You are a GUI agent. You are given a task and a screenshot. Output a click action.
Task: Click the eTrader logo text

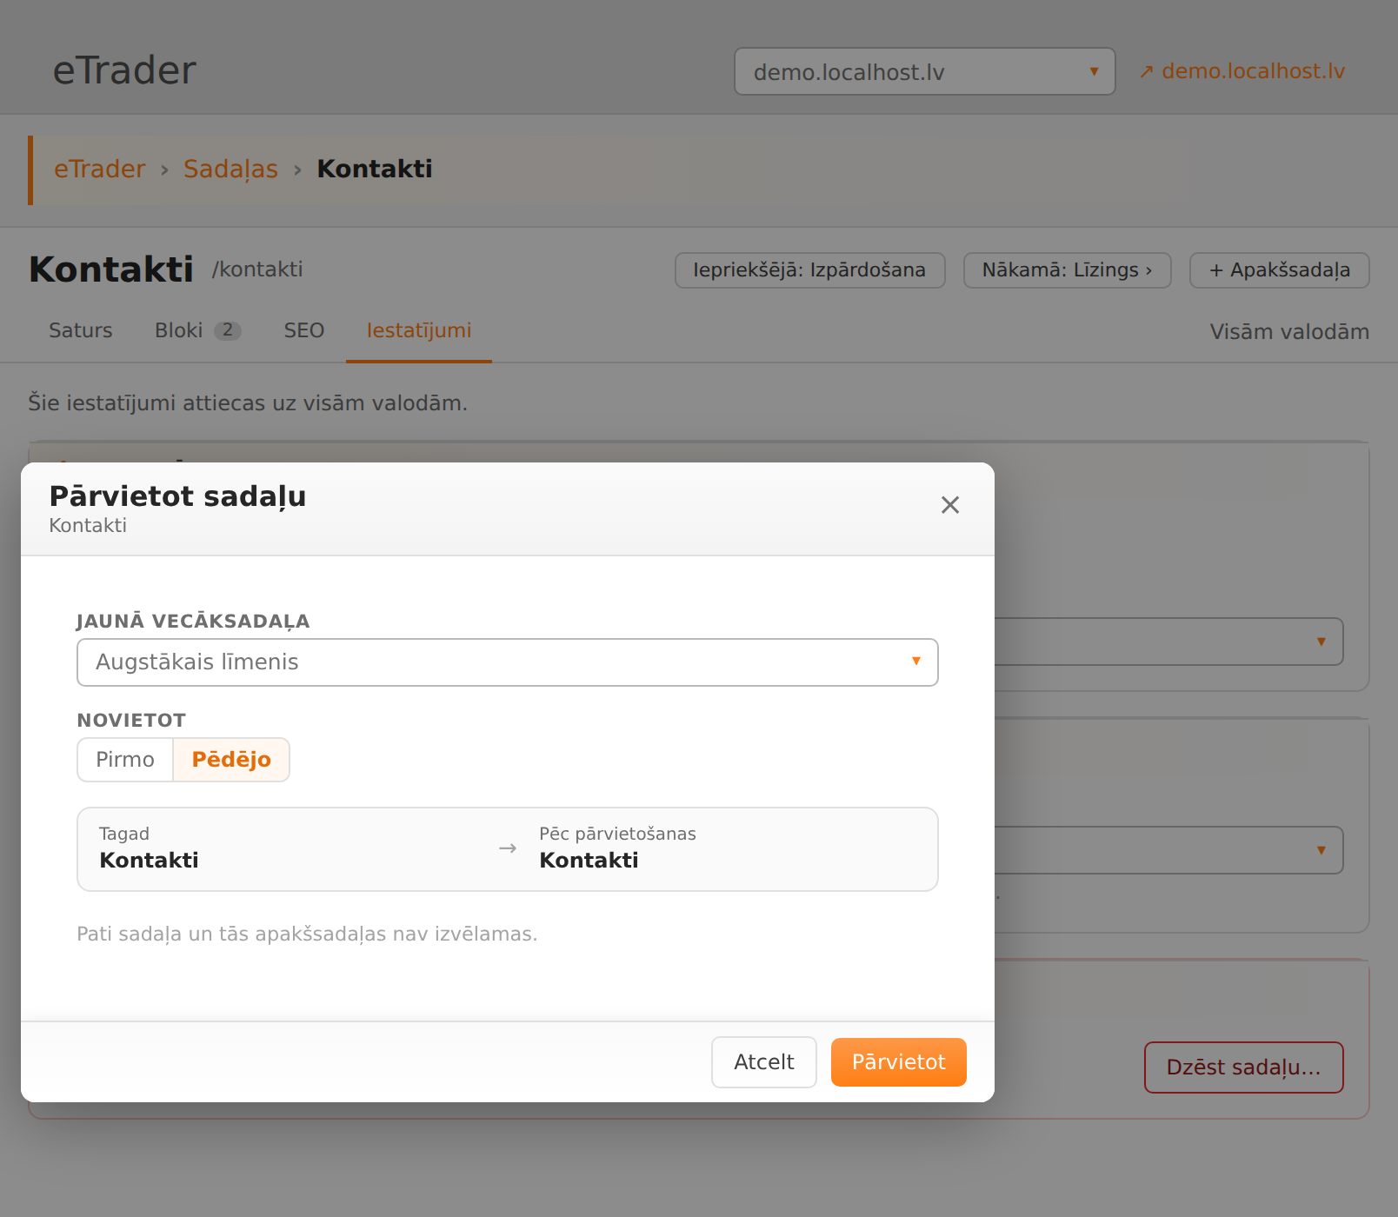click(125, 70)
